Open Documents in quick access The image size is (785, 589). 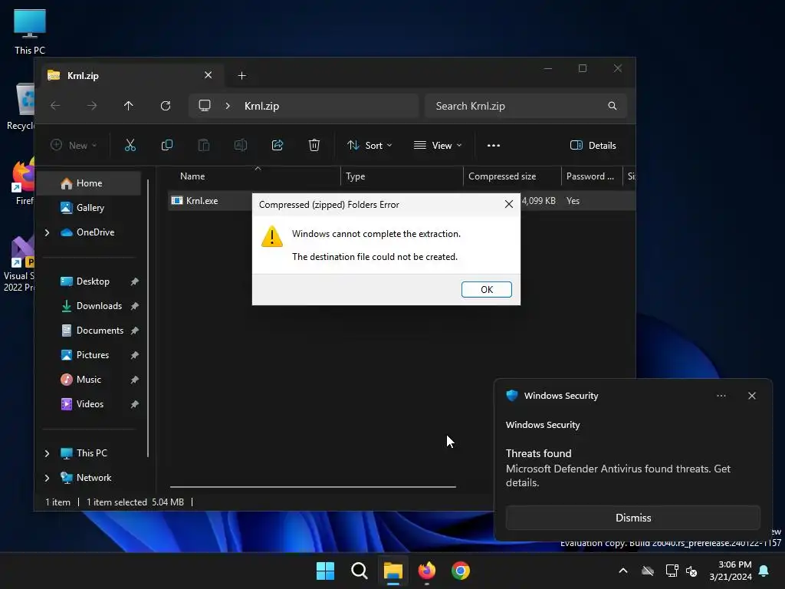tap(100, 331)
